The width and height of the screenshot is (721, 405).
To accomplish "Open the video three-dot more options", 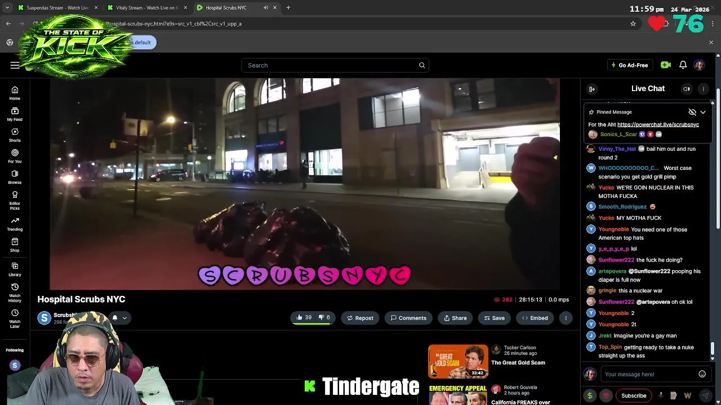I will pyautogui.click(x=566, y=318).
